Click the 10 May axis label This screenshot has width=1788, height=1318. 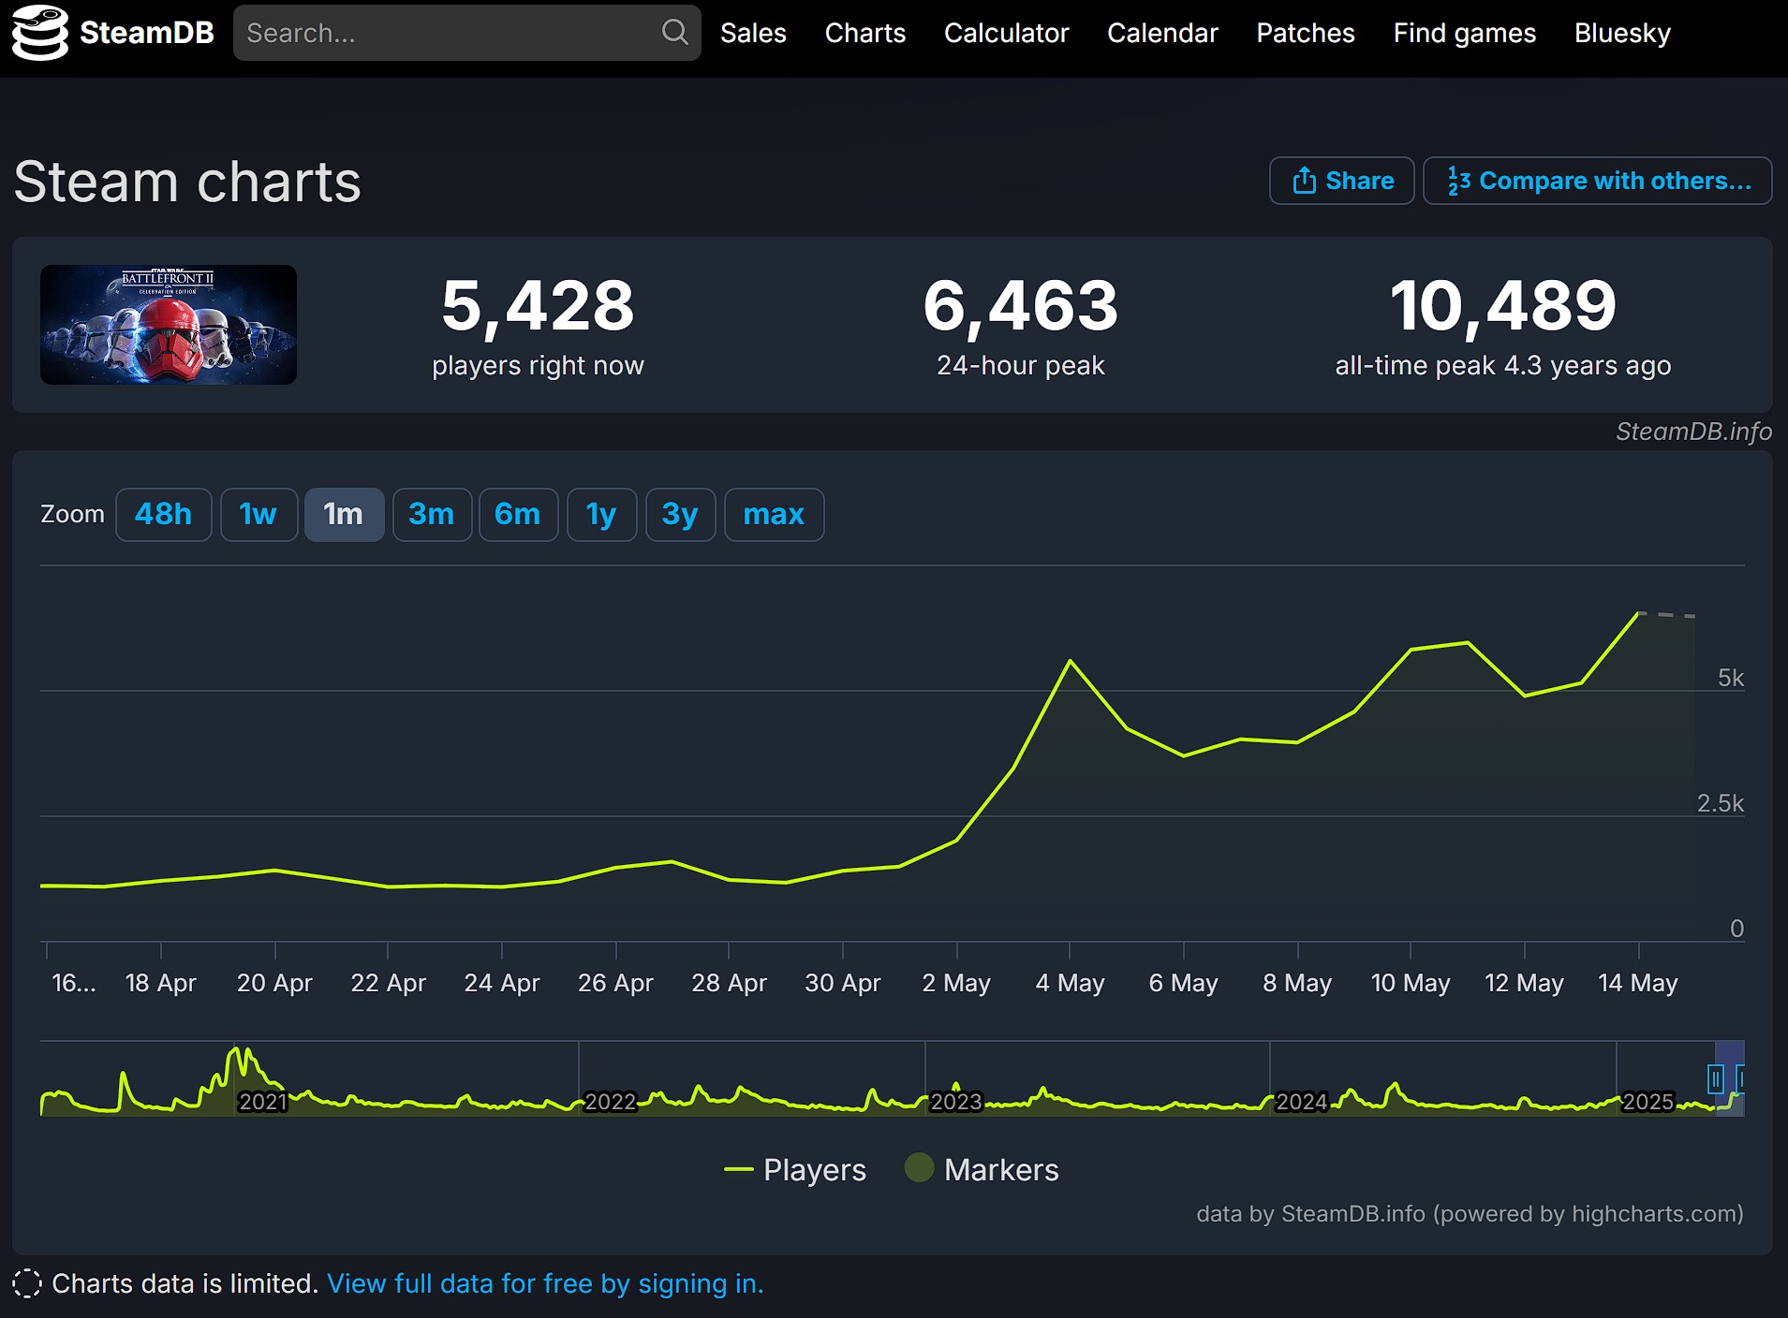pyautogui.click(x=1411, y=983)
